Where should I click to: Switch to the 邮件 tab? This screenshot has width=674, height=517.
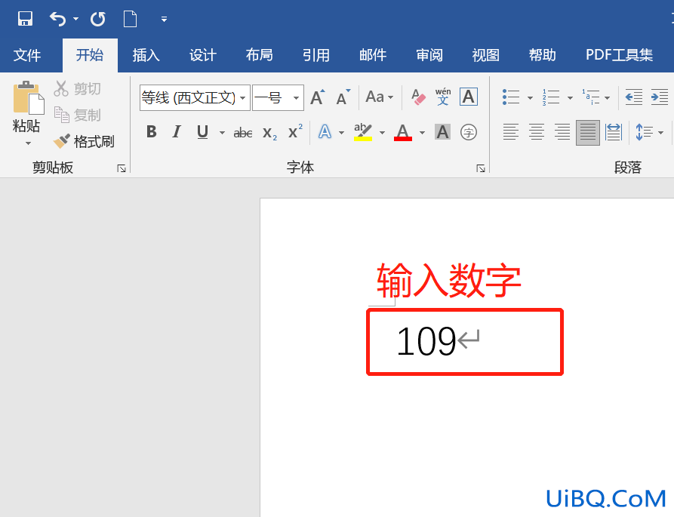click(373, 55)
